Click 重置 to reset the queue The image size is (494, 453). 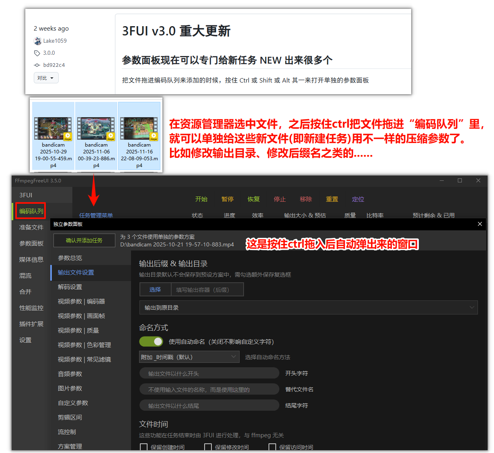pyautogui.click(x=332, y=199)
